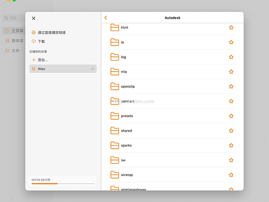
Task: Star the folder below openclip
Action: 231,101
